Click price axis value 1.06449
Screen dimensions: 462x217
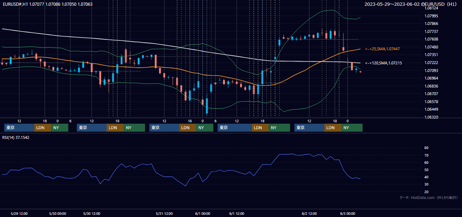pyautogui.click(x=431, y=109)
